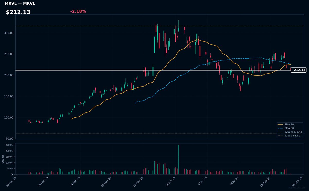Click the 16 Jun '26 date label
Screen dimensions: 309x191
pyautogui.click(x=170, y=181)
